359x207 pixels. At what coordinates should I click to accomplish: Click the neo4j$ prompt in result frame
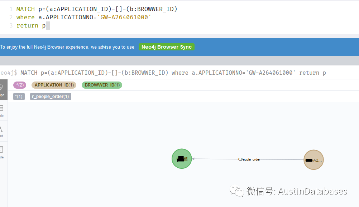click(x=9, y=73)
